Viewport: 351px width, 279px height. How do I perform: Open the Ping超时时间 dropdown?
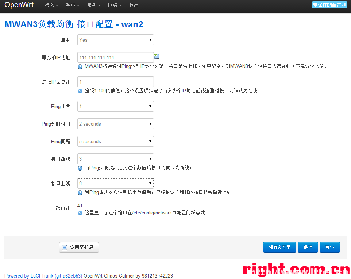[x=116, y=124]
